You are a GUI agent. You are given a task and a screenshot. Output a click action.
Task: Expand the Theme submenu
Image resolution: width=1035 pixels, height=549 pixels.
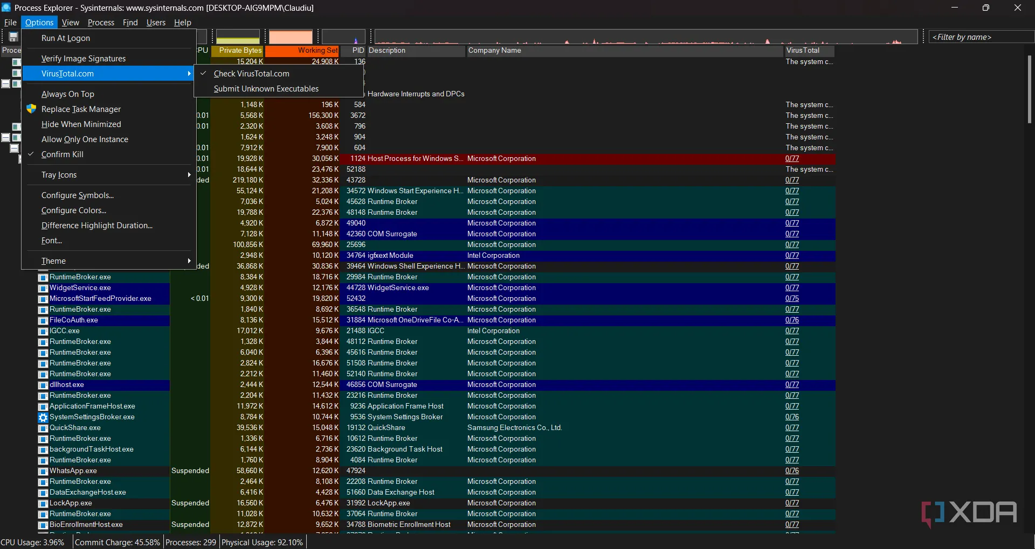108,261
